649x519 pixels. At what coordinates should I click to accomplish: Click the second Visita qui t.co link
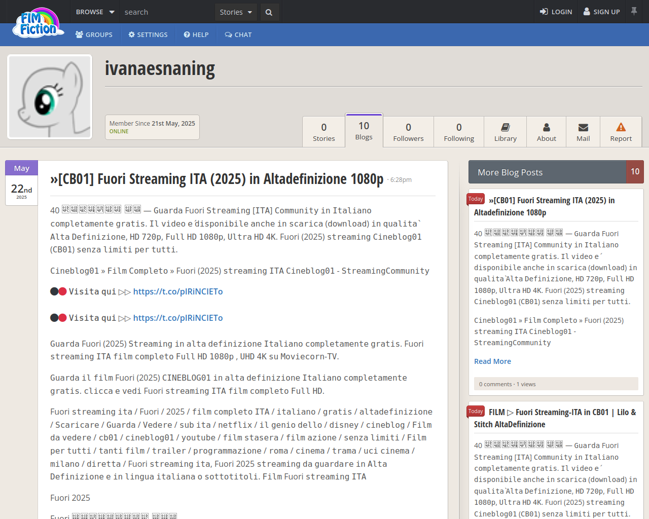coord(178,318)
